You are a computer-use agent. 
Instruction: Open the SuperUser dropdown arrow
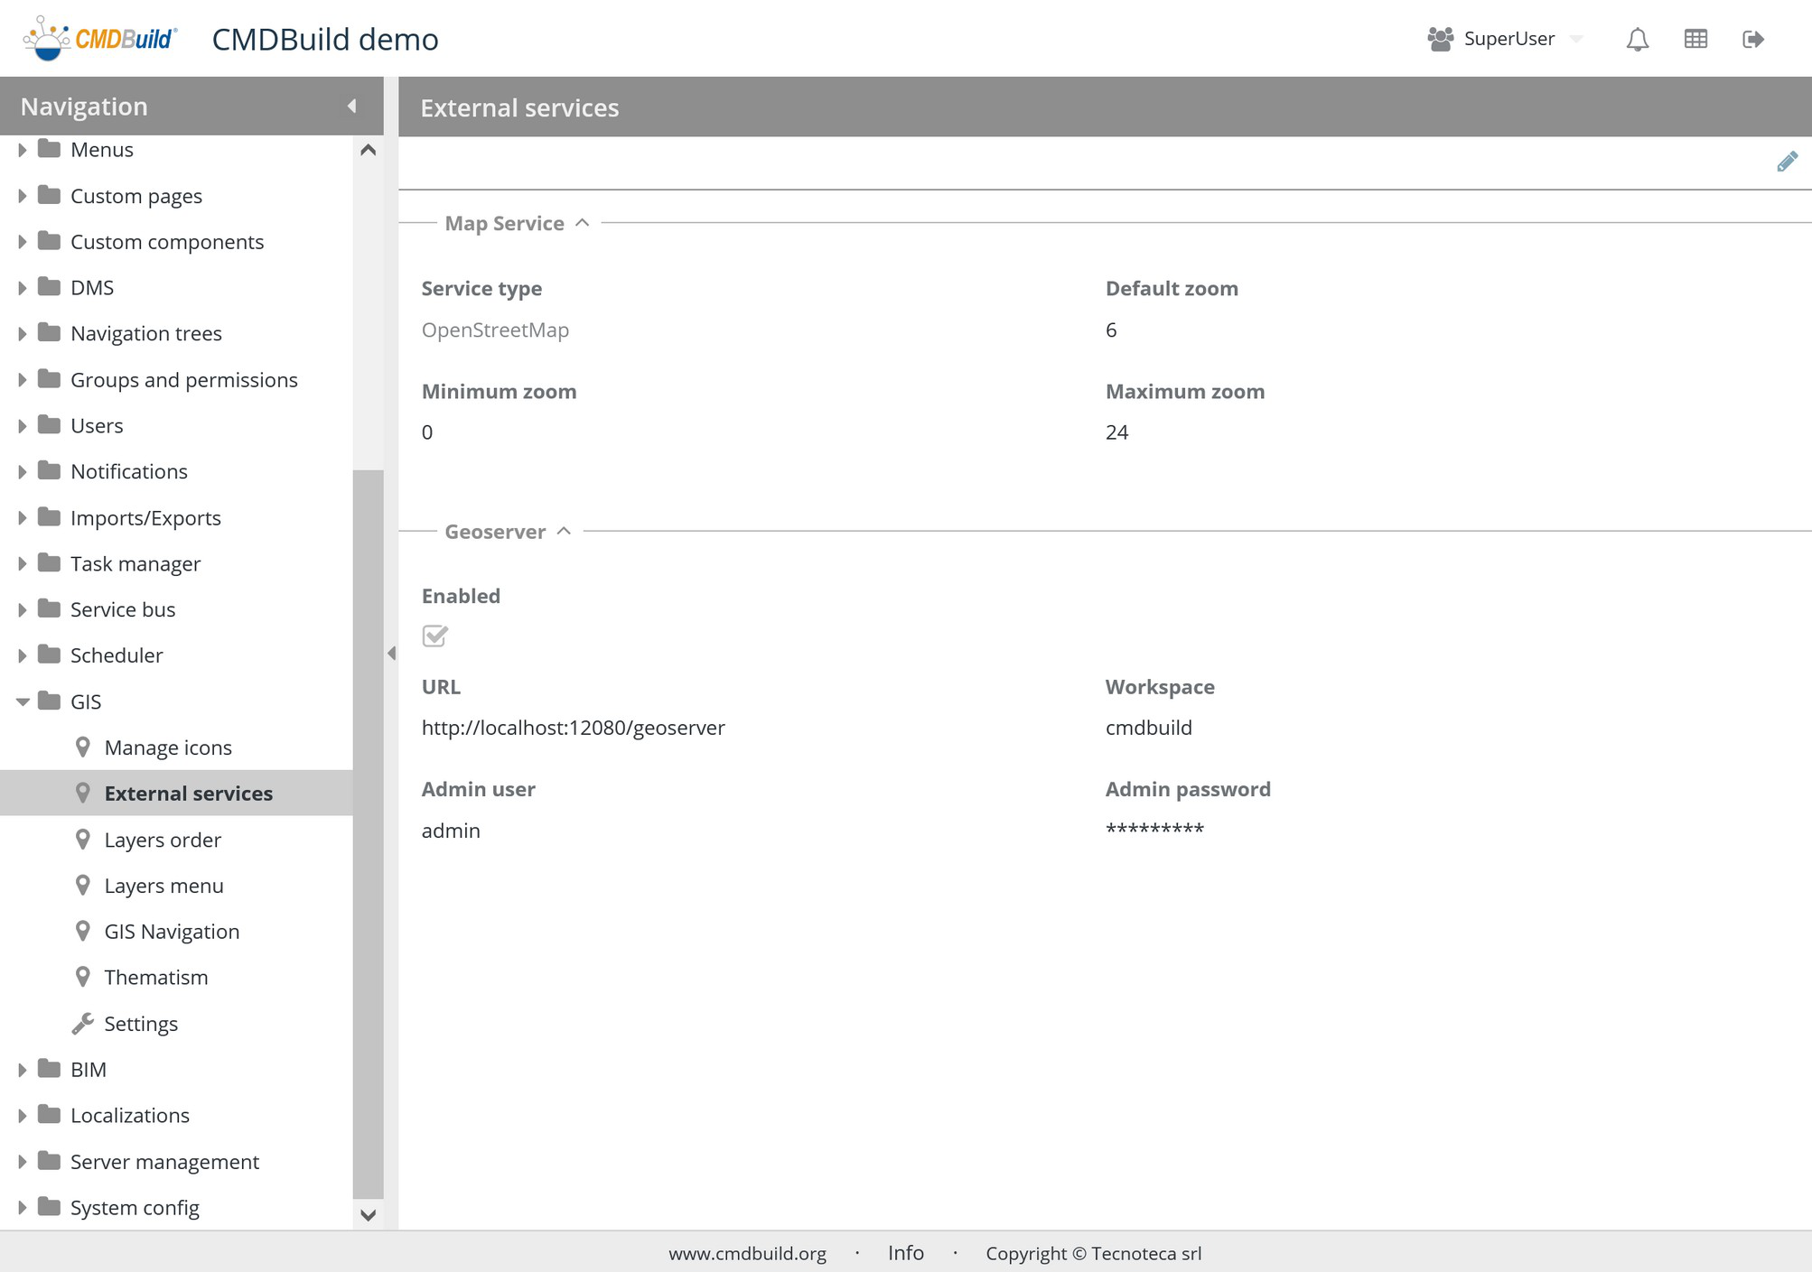1576,39
